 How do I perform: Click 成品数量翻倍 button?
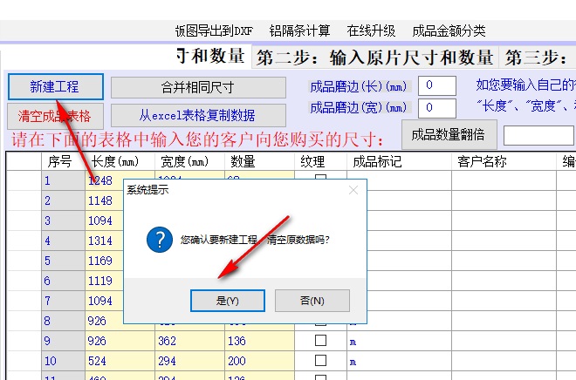tap(449, 134)
